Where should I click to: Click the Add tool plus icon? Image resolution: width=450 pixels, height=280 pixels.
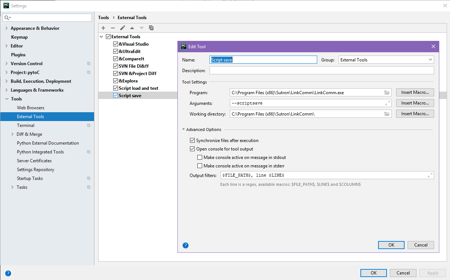pyautogui.click(x=103, y=28)
